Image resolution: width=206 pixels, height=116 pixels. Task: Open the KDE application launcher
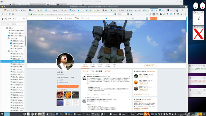(x=2, y=114)
